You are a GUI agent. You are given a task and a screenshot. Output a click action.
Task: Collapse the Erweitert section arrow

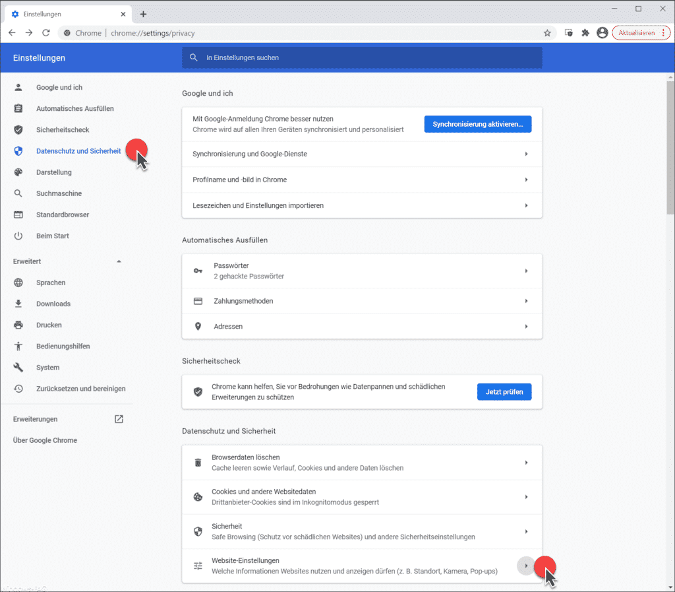(119, 261)
